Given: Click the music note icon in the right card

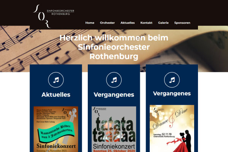Looking at the screenshot, I should tap(172, 80).
